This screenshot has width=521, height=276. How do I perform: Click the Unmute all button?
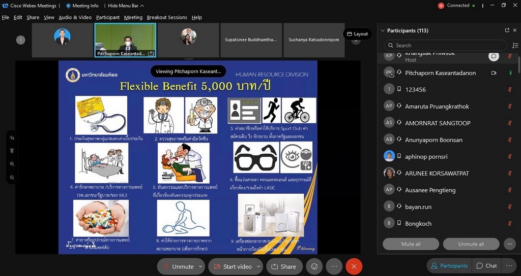coord(471,244)
